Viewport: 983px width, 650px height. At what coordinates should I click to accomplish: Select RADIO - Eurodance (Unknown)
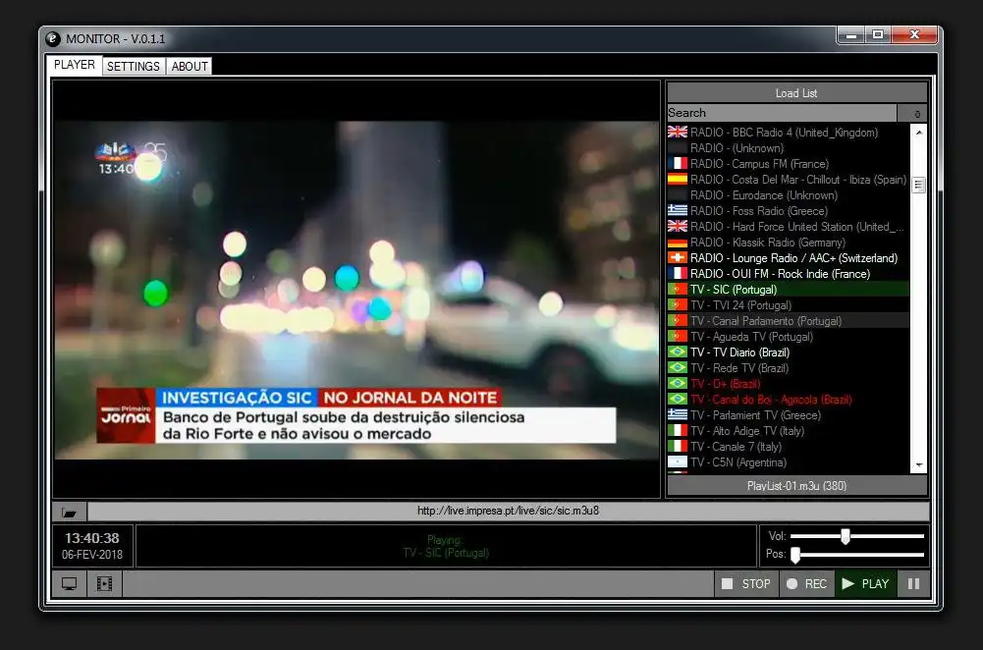coord(789,195)
